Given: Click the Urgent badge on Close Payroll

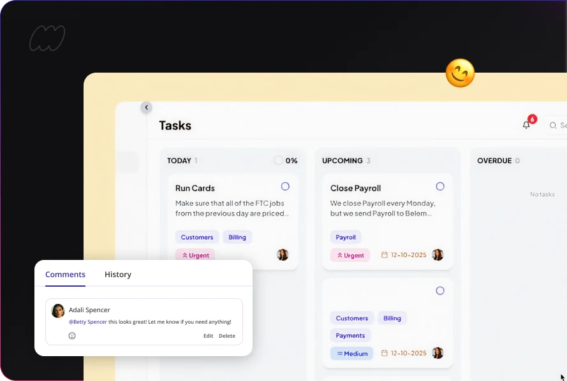Looking at the screenshot, I should [x=350, y=255].
